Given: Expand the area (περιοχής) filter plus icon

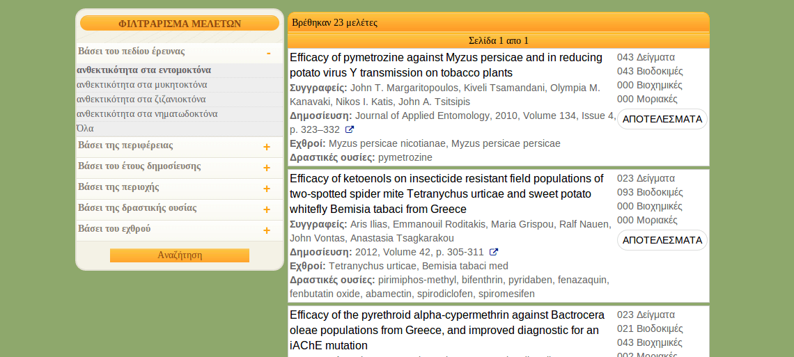Looking at the screenshot, I should pyautogui.click(x=267, y=189).
